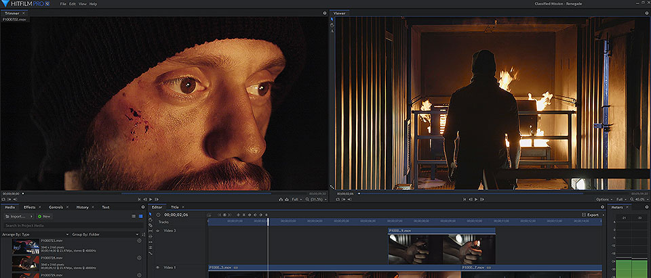The height and width of the screenshot is (278, 651).
Task: Jump to start in Viewer playback controls
Action: pos(465,200)
